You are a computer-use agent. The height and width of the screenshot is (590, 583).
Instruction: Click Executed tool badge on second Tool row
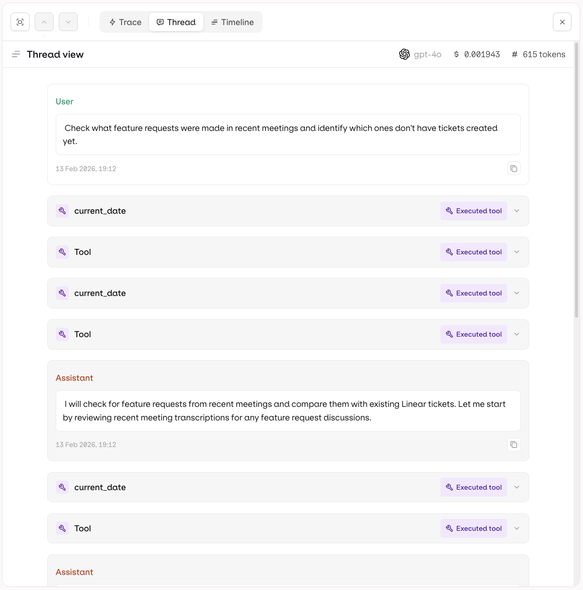[474, 335]
